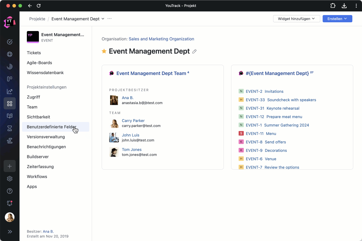This screenshot has height=241, width=362.
Task: Open Knowledge Base book icon
Action: pyautogui.click(x=10, y=116)
